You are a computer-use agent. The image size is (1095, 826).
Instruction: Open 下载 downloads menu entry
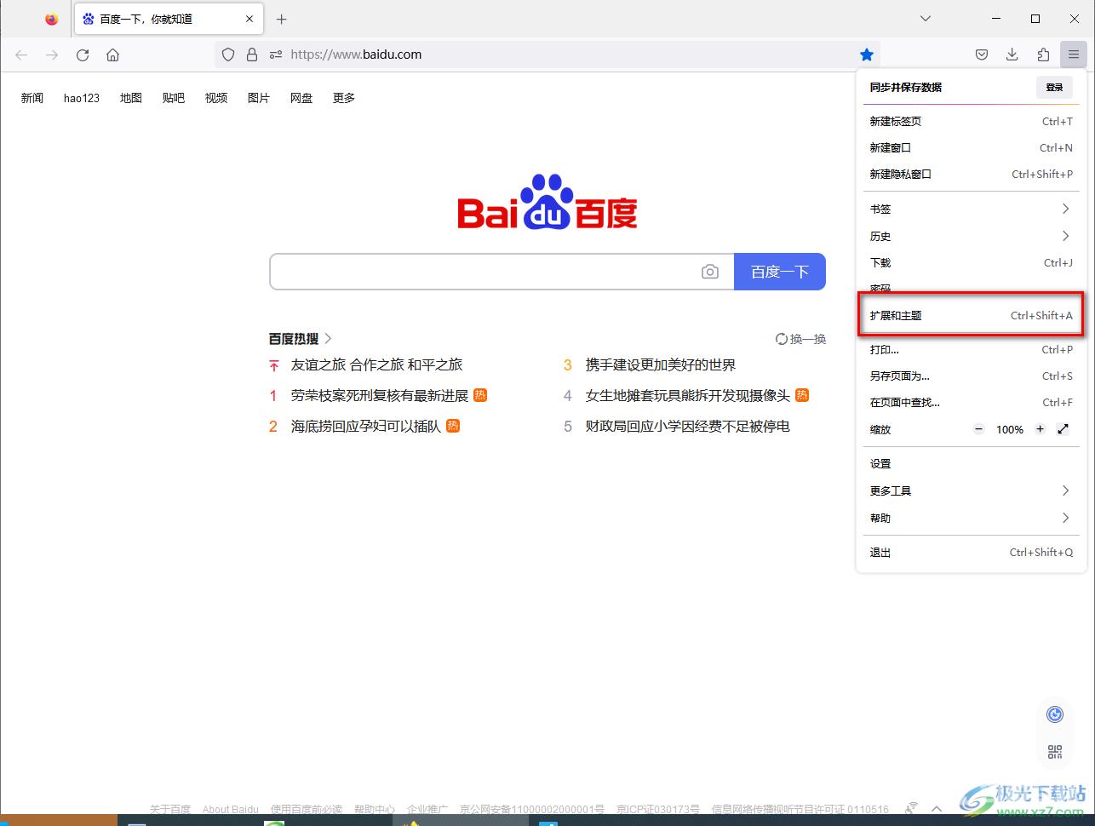click(x=971, y=262)
